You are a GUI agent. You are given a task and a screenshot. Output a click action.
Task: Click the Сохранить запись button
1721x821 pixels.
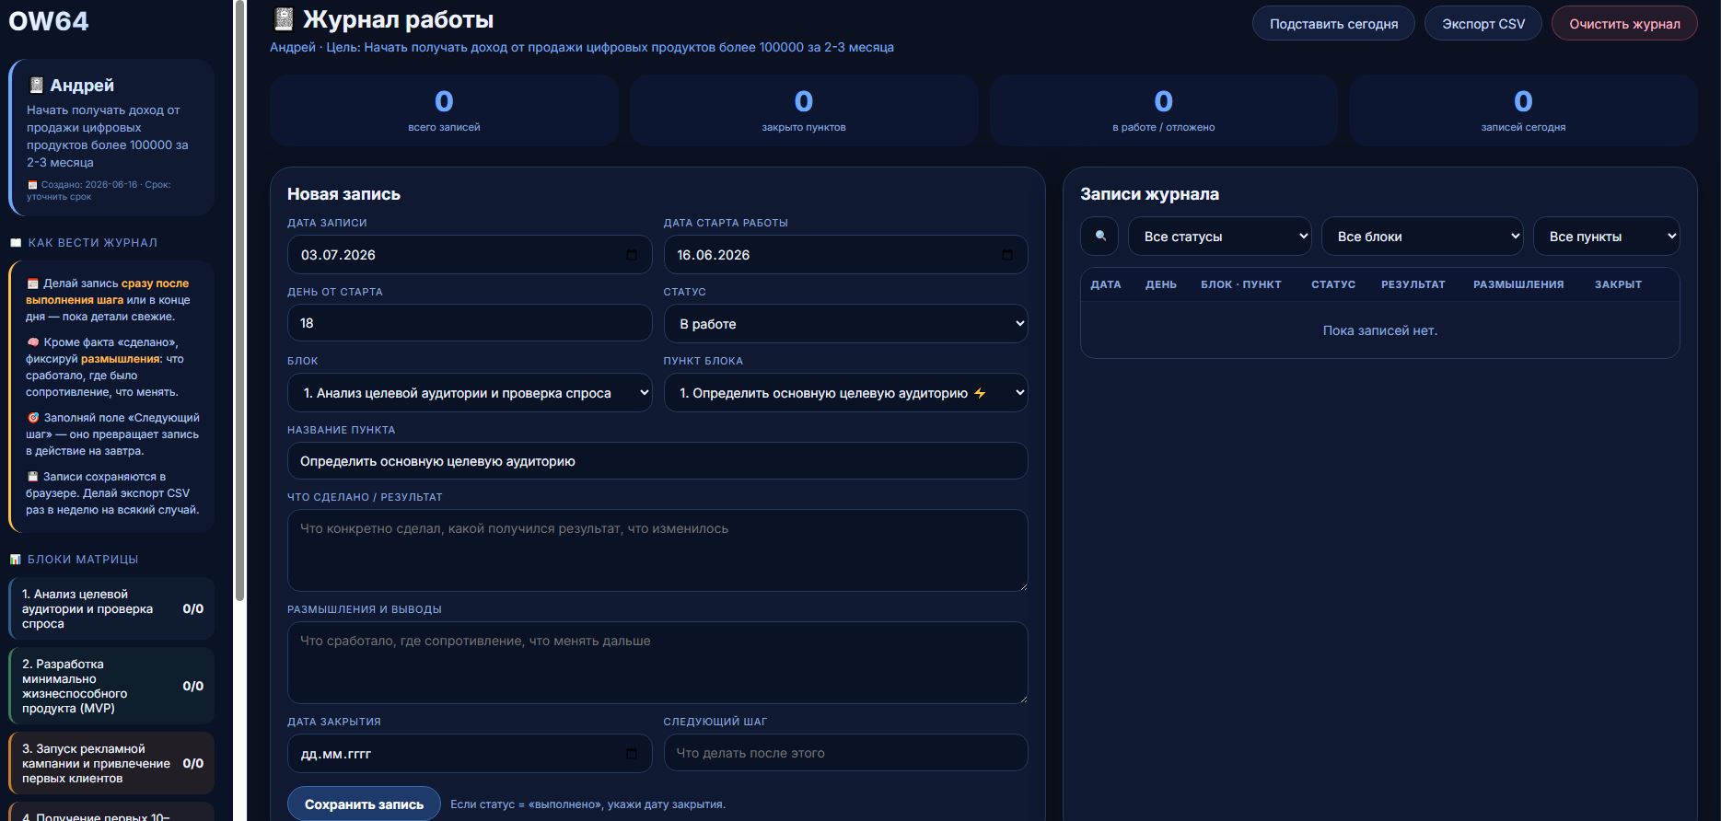(x=364, y=804)
